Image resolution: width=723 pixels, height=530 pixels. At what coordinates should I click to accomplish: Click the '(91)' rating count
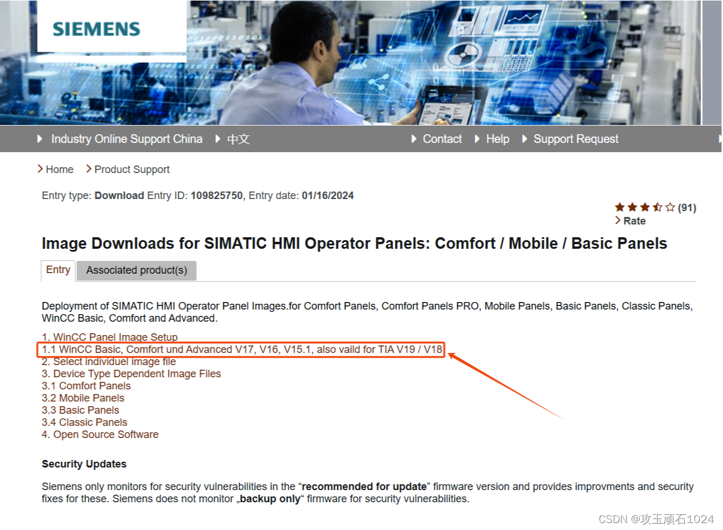coord(687,208)
